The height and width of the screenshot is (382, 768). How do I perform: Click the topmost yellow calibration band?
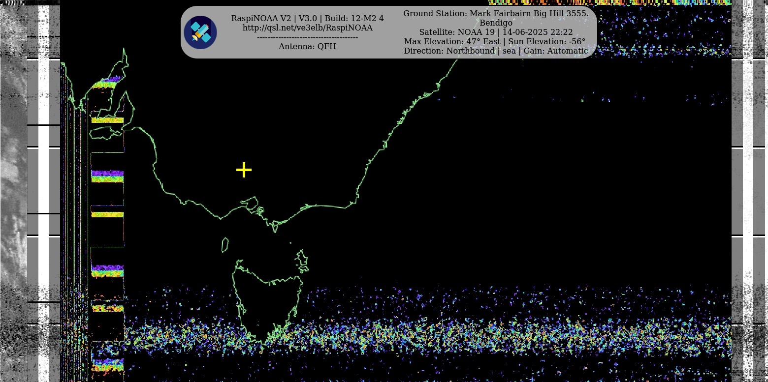coord(107,119)
